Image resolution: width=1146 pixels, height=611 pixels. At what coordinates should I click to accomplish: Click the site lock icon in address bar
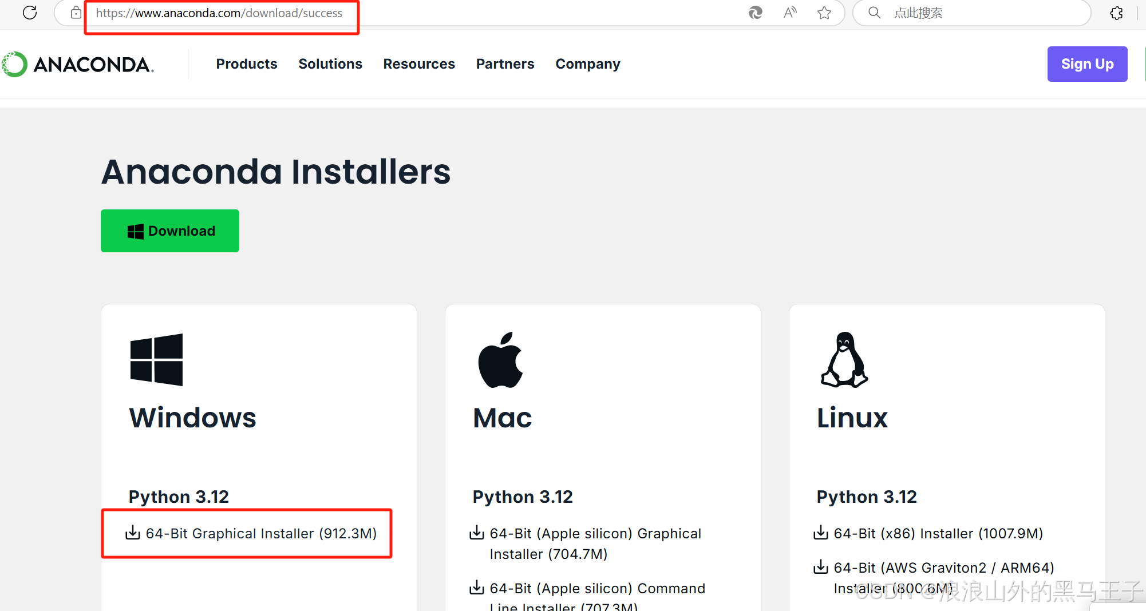point(76,13)
